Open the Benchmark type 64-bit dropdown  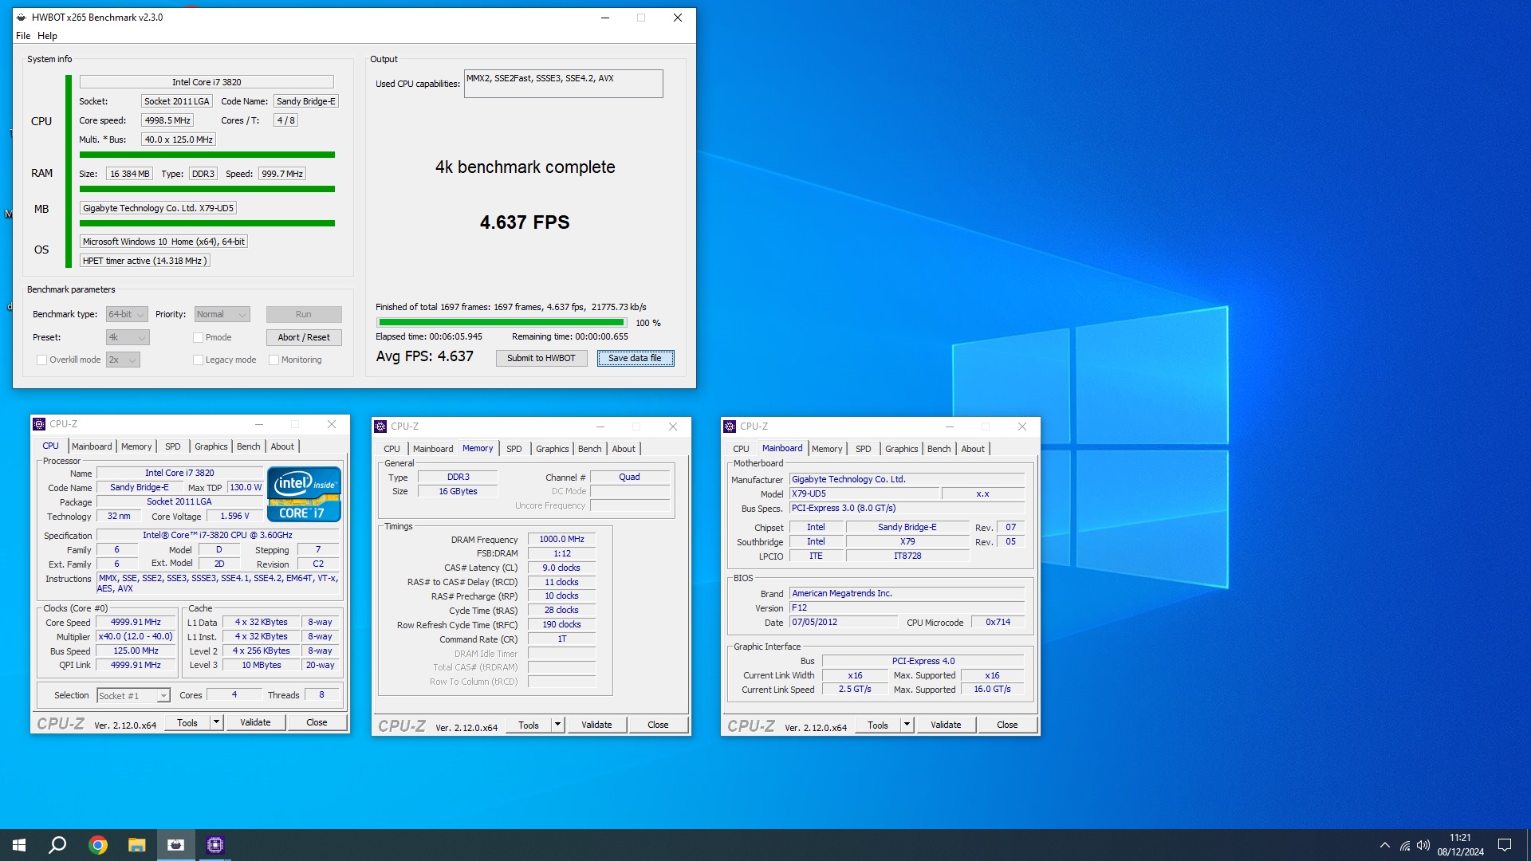(127, 314)
